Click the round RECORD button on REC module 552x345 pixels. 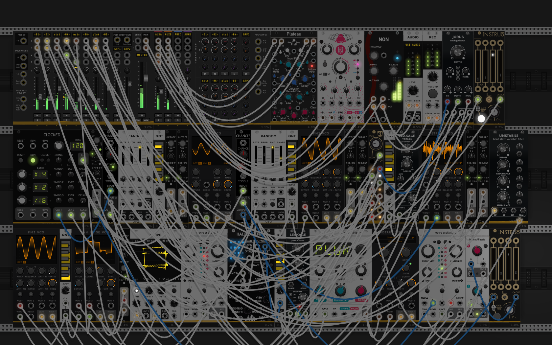[433, 94]
